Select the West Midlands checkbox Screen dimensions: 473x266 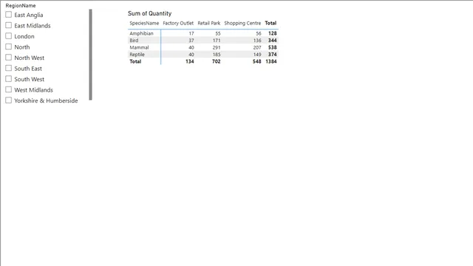coord(8,89)
